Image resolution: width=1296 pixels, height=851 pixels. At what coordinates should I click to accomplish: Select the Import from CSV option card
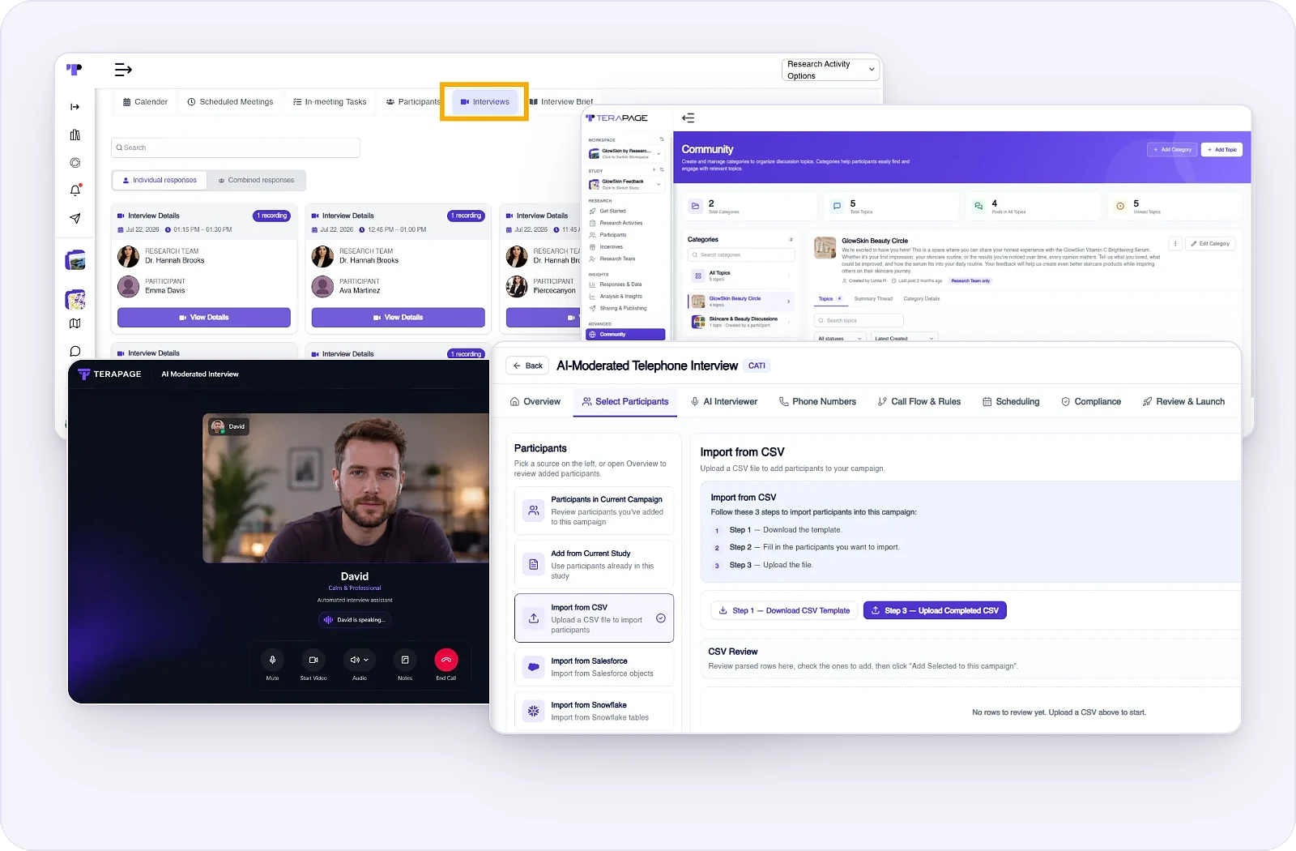point(594,618)
